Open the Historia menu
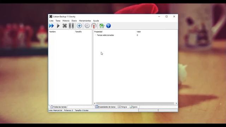Image resolution: width=226 pixels, height=127 pixels. [x=66, y=21]
